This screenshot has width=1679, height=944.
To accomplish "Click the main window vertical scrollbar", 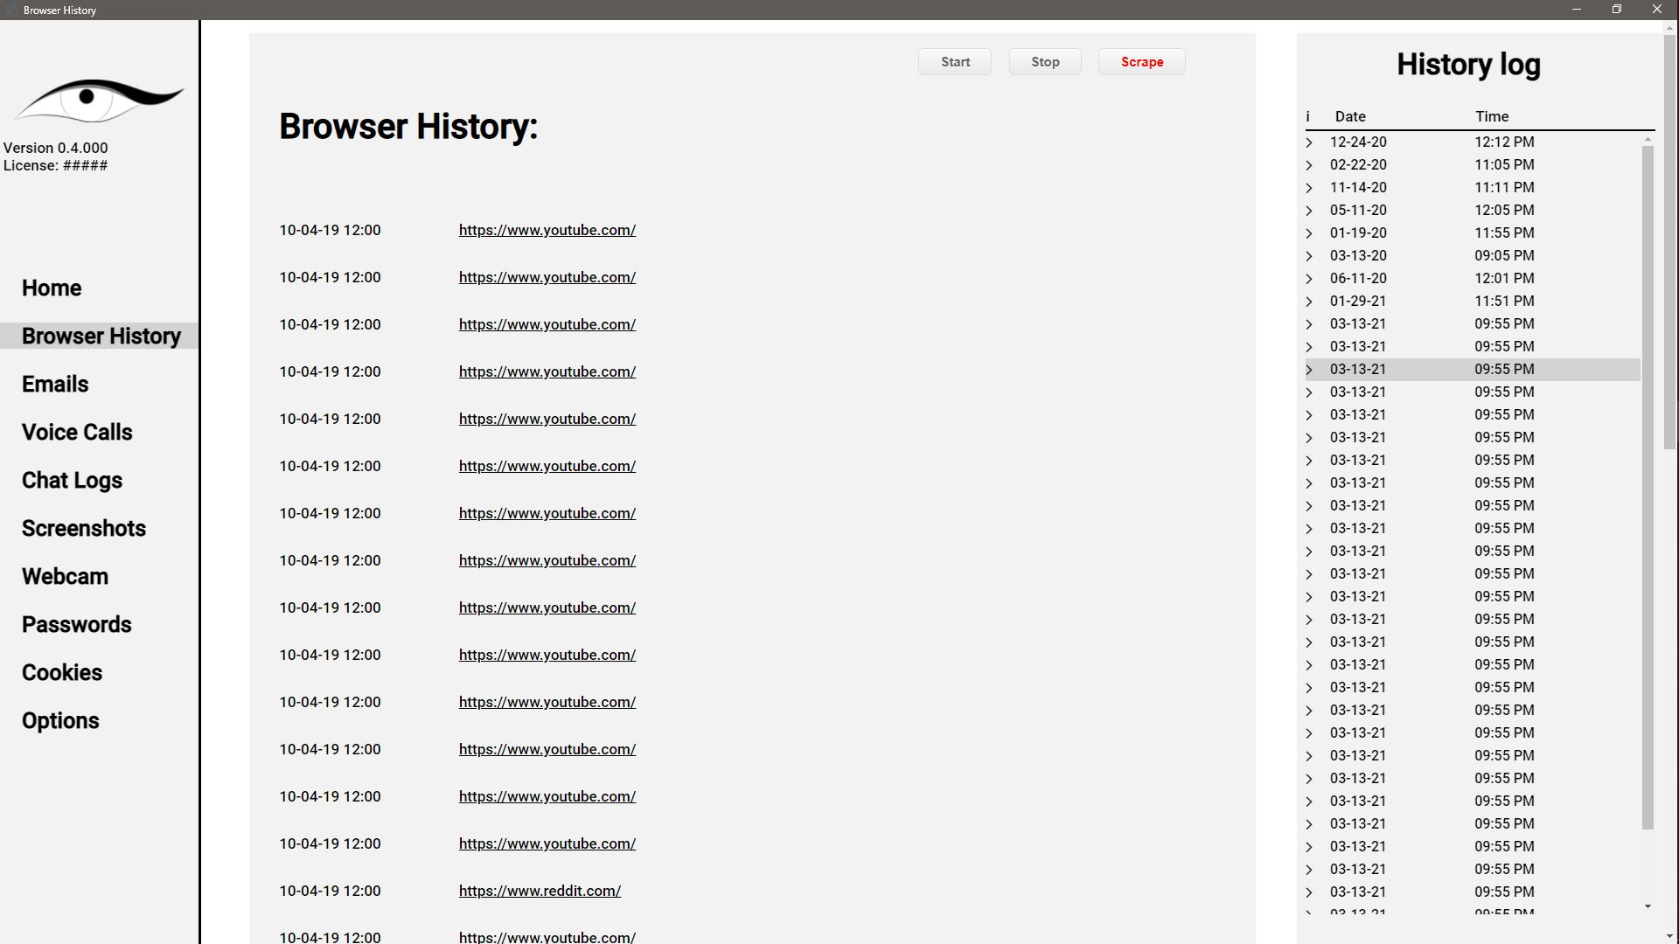I will 1671,241.
